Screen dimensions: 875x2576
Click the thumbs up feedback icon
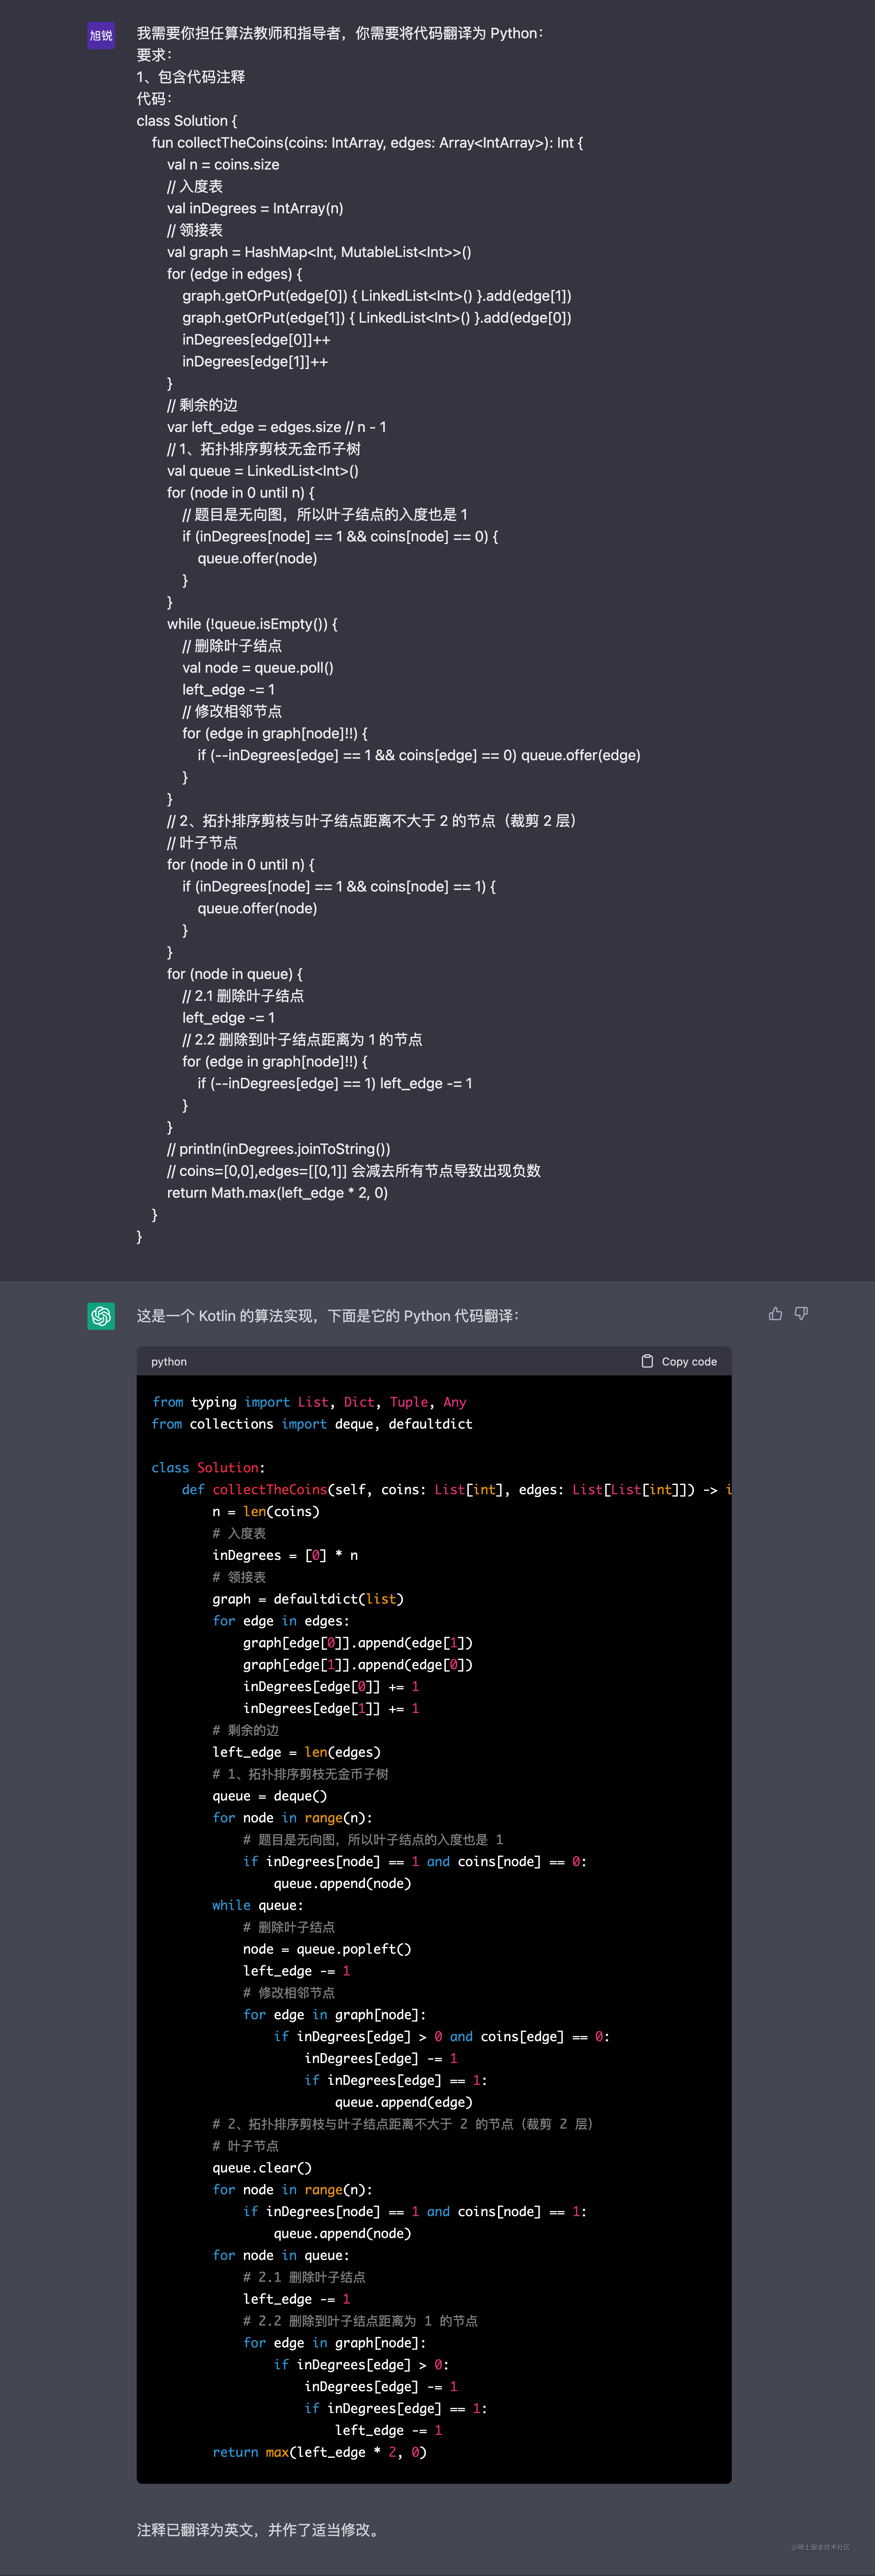tap(775, 1314)
